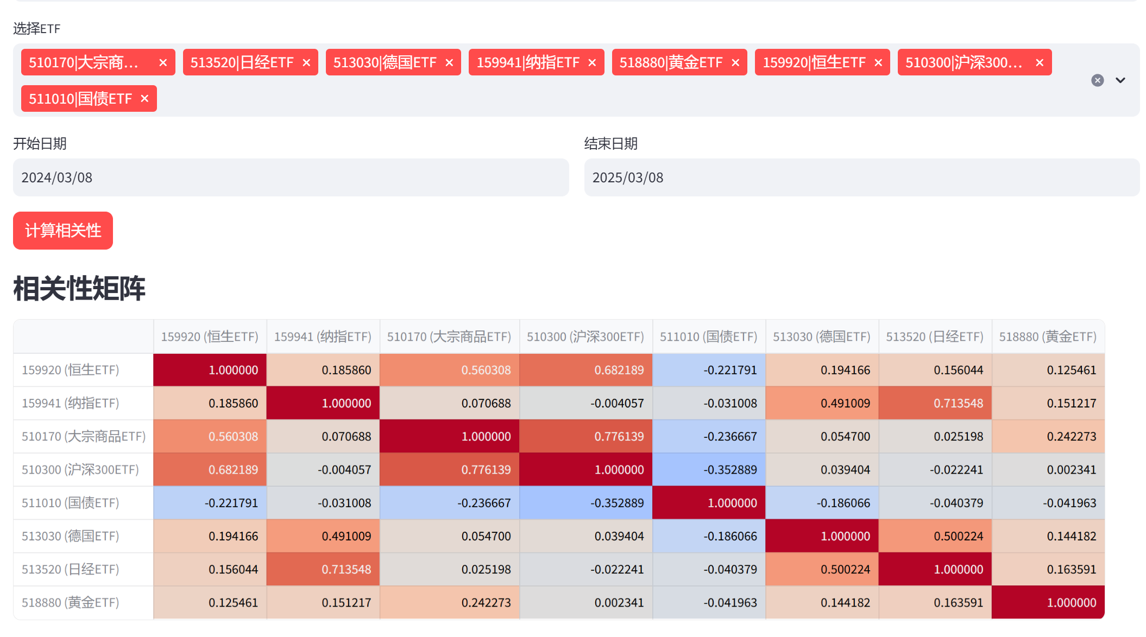Select the 511010 (国债ETF) row label

click(x=71, y=503)
